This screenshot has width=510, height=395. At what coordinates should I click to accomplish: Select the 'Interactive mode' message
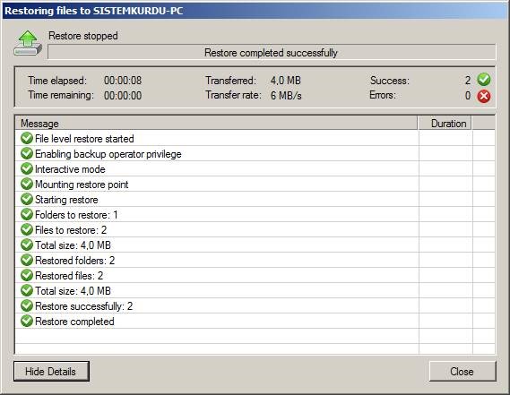(70, 169)
